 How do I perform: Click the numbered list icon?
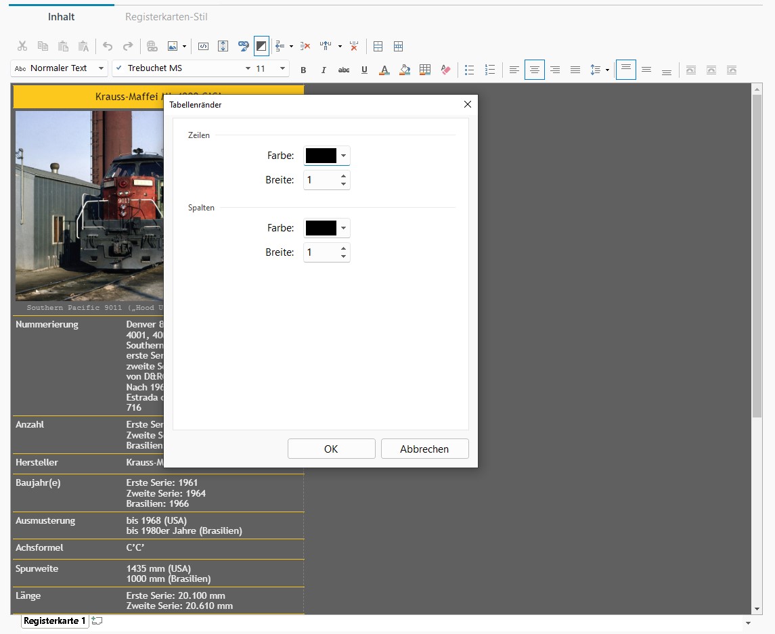(490, 69)
